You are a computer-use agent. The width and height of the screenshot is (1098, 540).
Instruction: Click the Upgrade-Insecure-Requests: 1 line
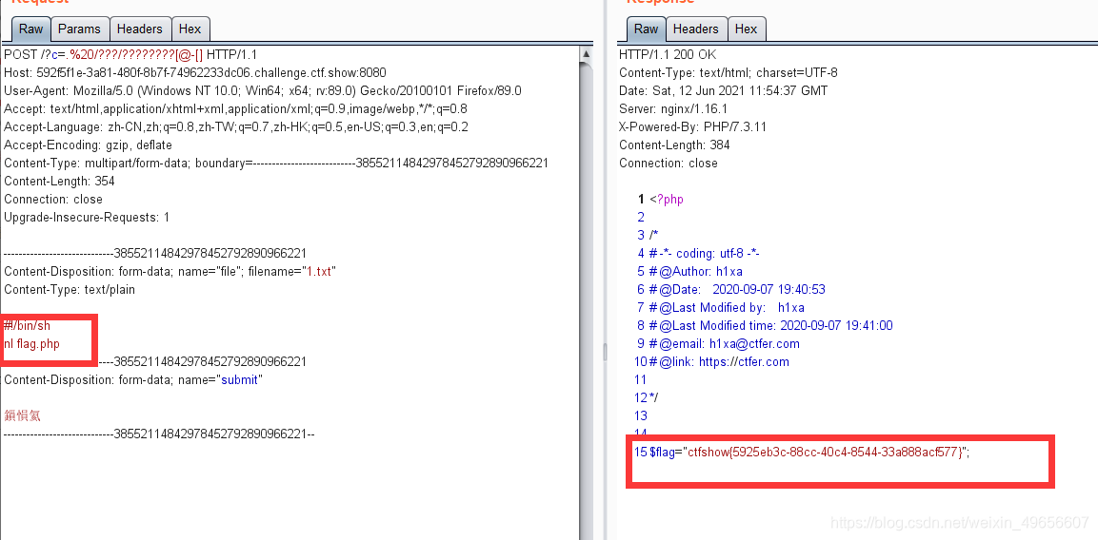point(87,218)
